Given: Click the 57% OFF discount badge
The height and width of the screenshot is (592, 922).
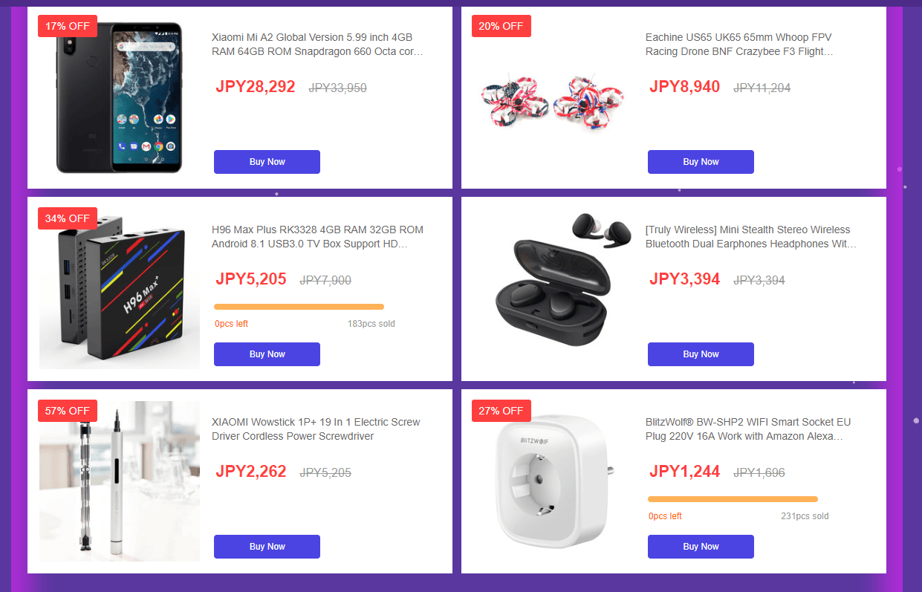Looking at the screenshot, I should coord(68,411).
